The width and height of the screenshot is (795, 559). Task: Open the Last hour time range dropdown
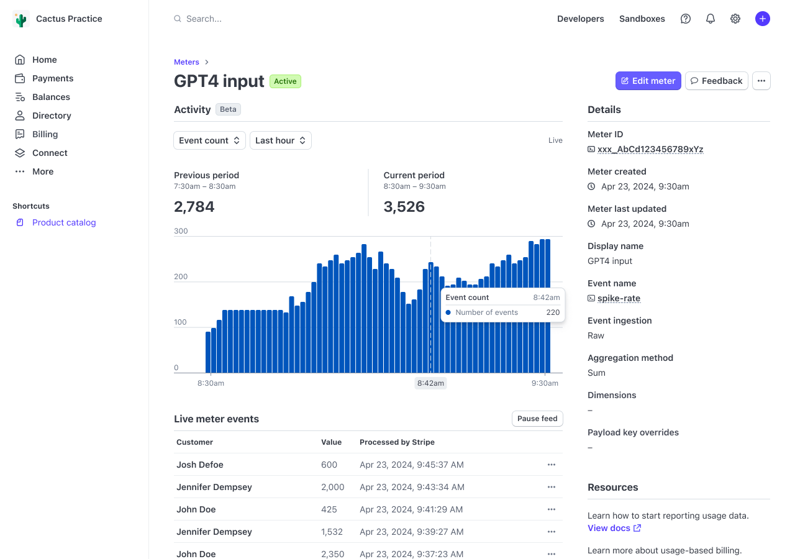(x=280, y=140)
